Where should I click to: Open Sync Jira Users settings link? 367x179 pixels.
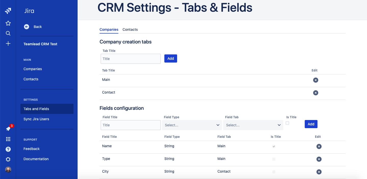tap(36, 119)
